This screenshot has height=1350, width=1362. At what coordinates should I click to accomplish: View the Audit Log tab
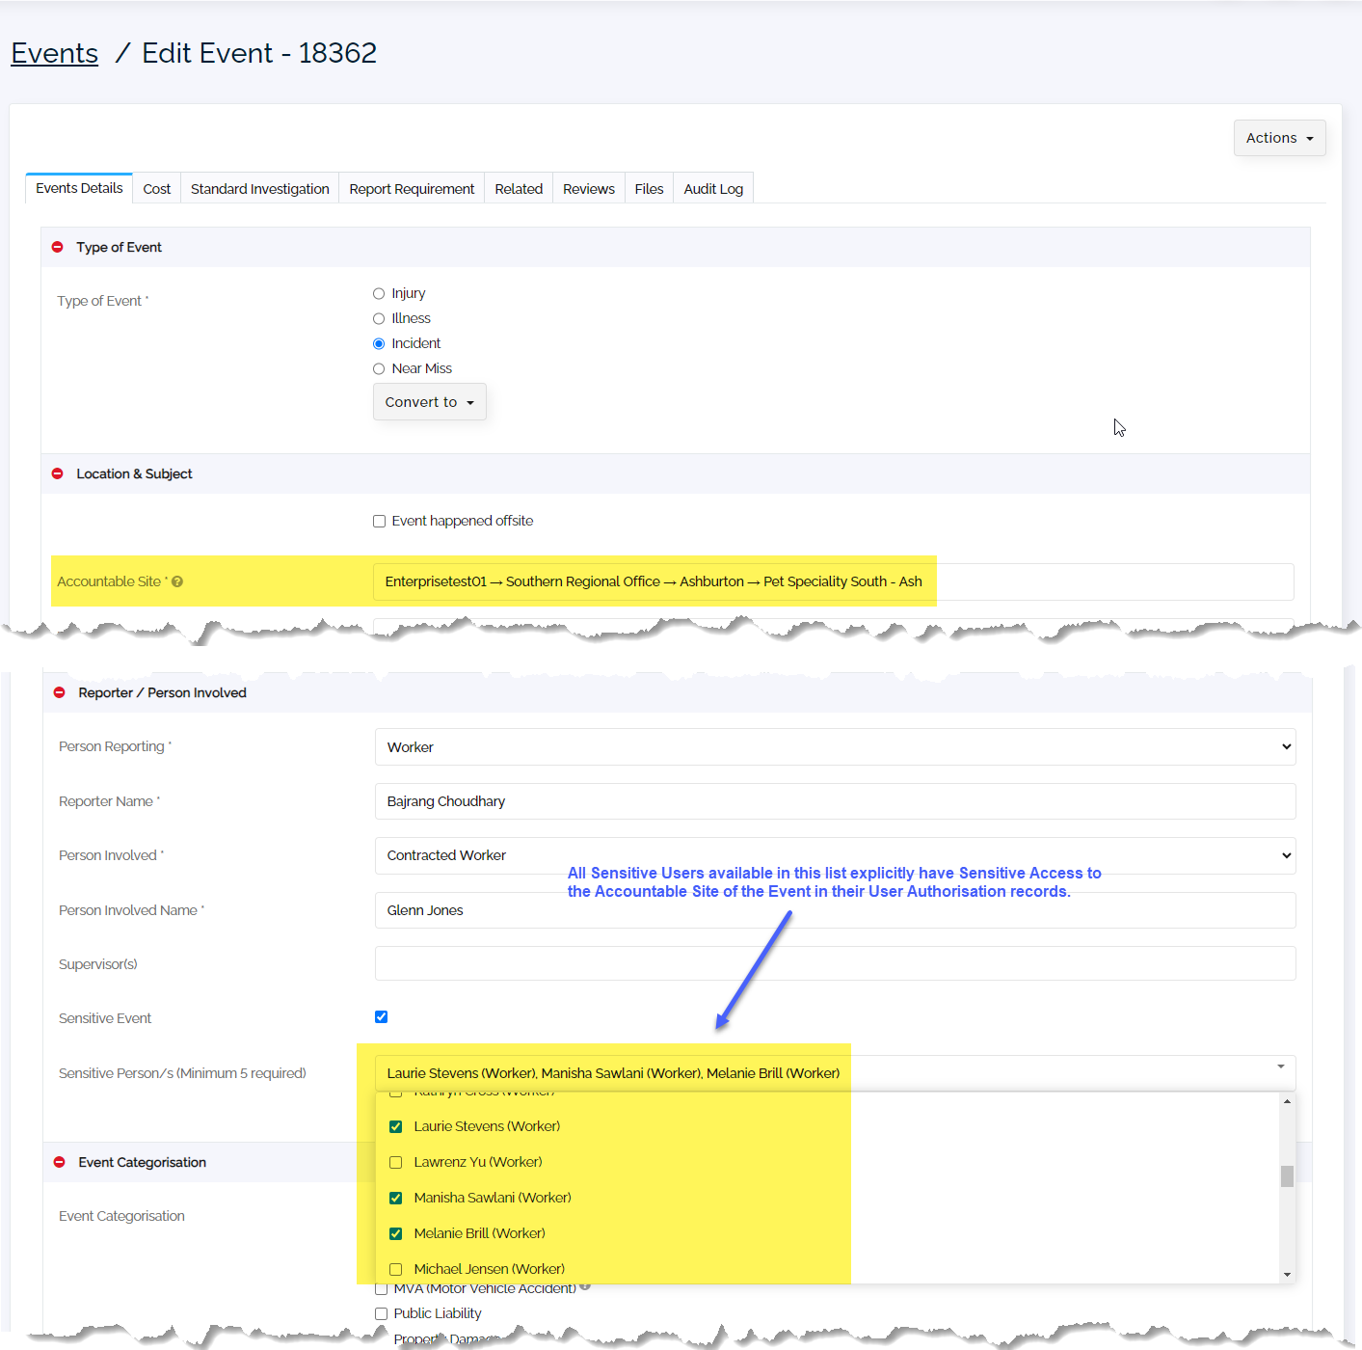coord(713,189)
